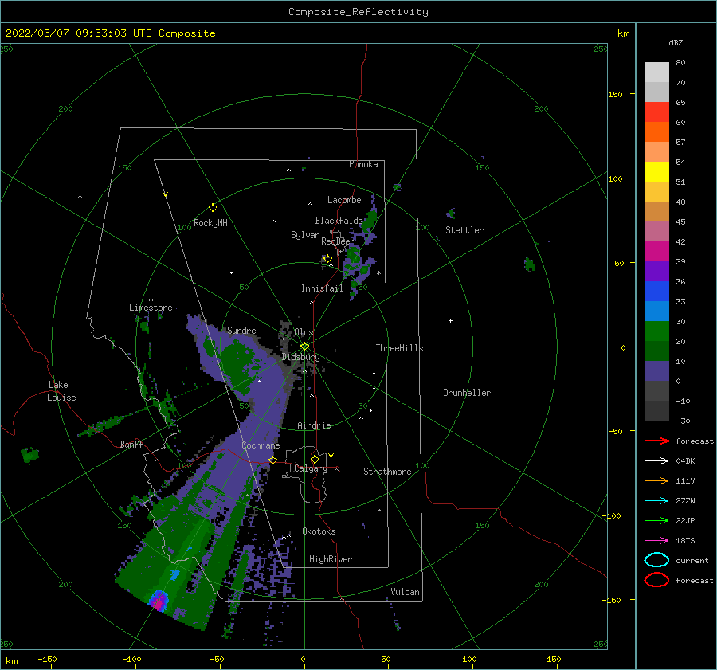The image size is (717, 670).
Task: Click the Sylvan label
Action: (x=305, y=235)
